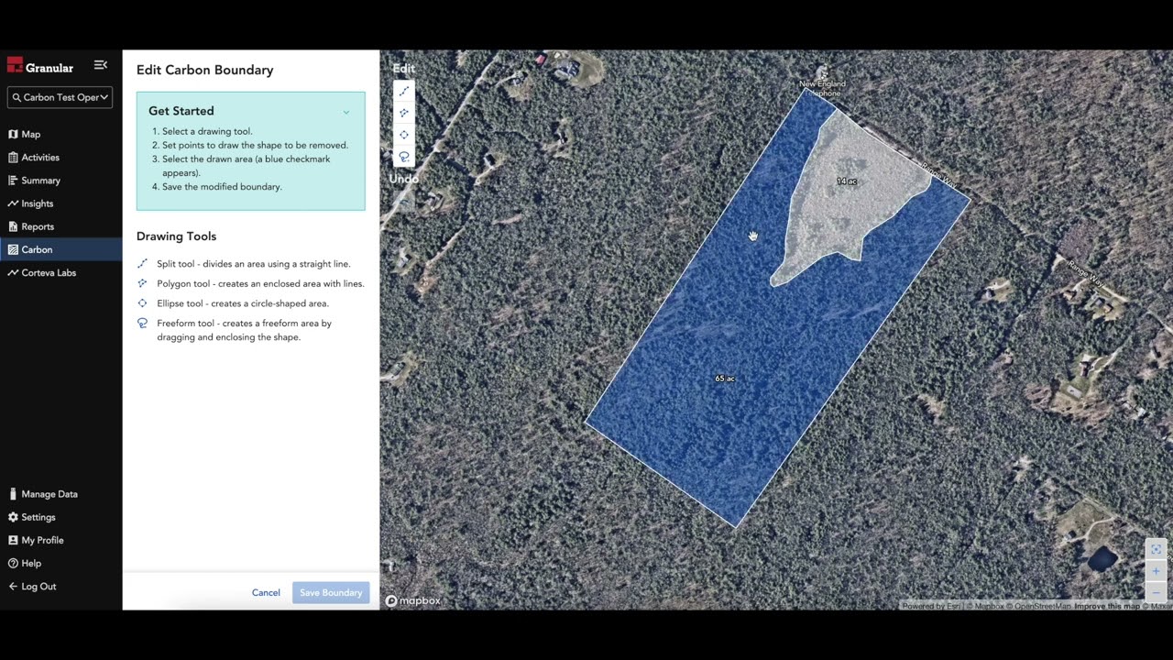Navigate to Insights

tap(60, 203)
